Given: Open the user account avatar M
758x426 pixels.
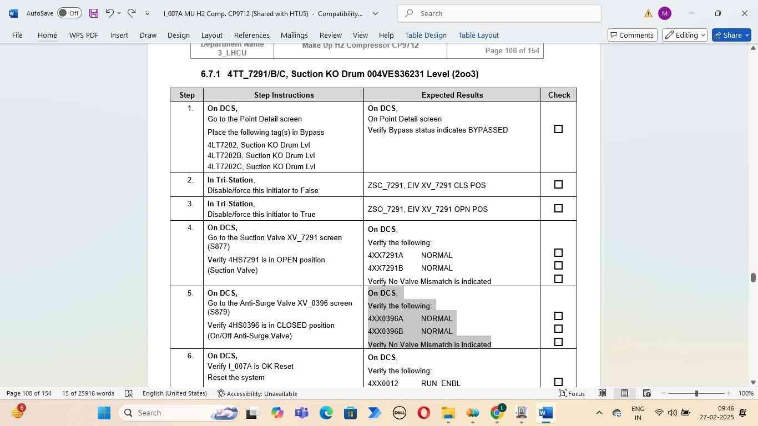Looking at the screenshot, I should pos(664,13).
